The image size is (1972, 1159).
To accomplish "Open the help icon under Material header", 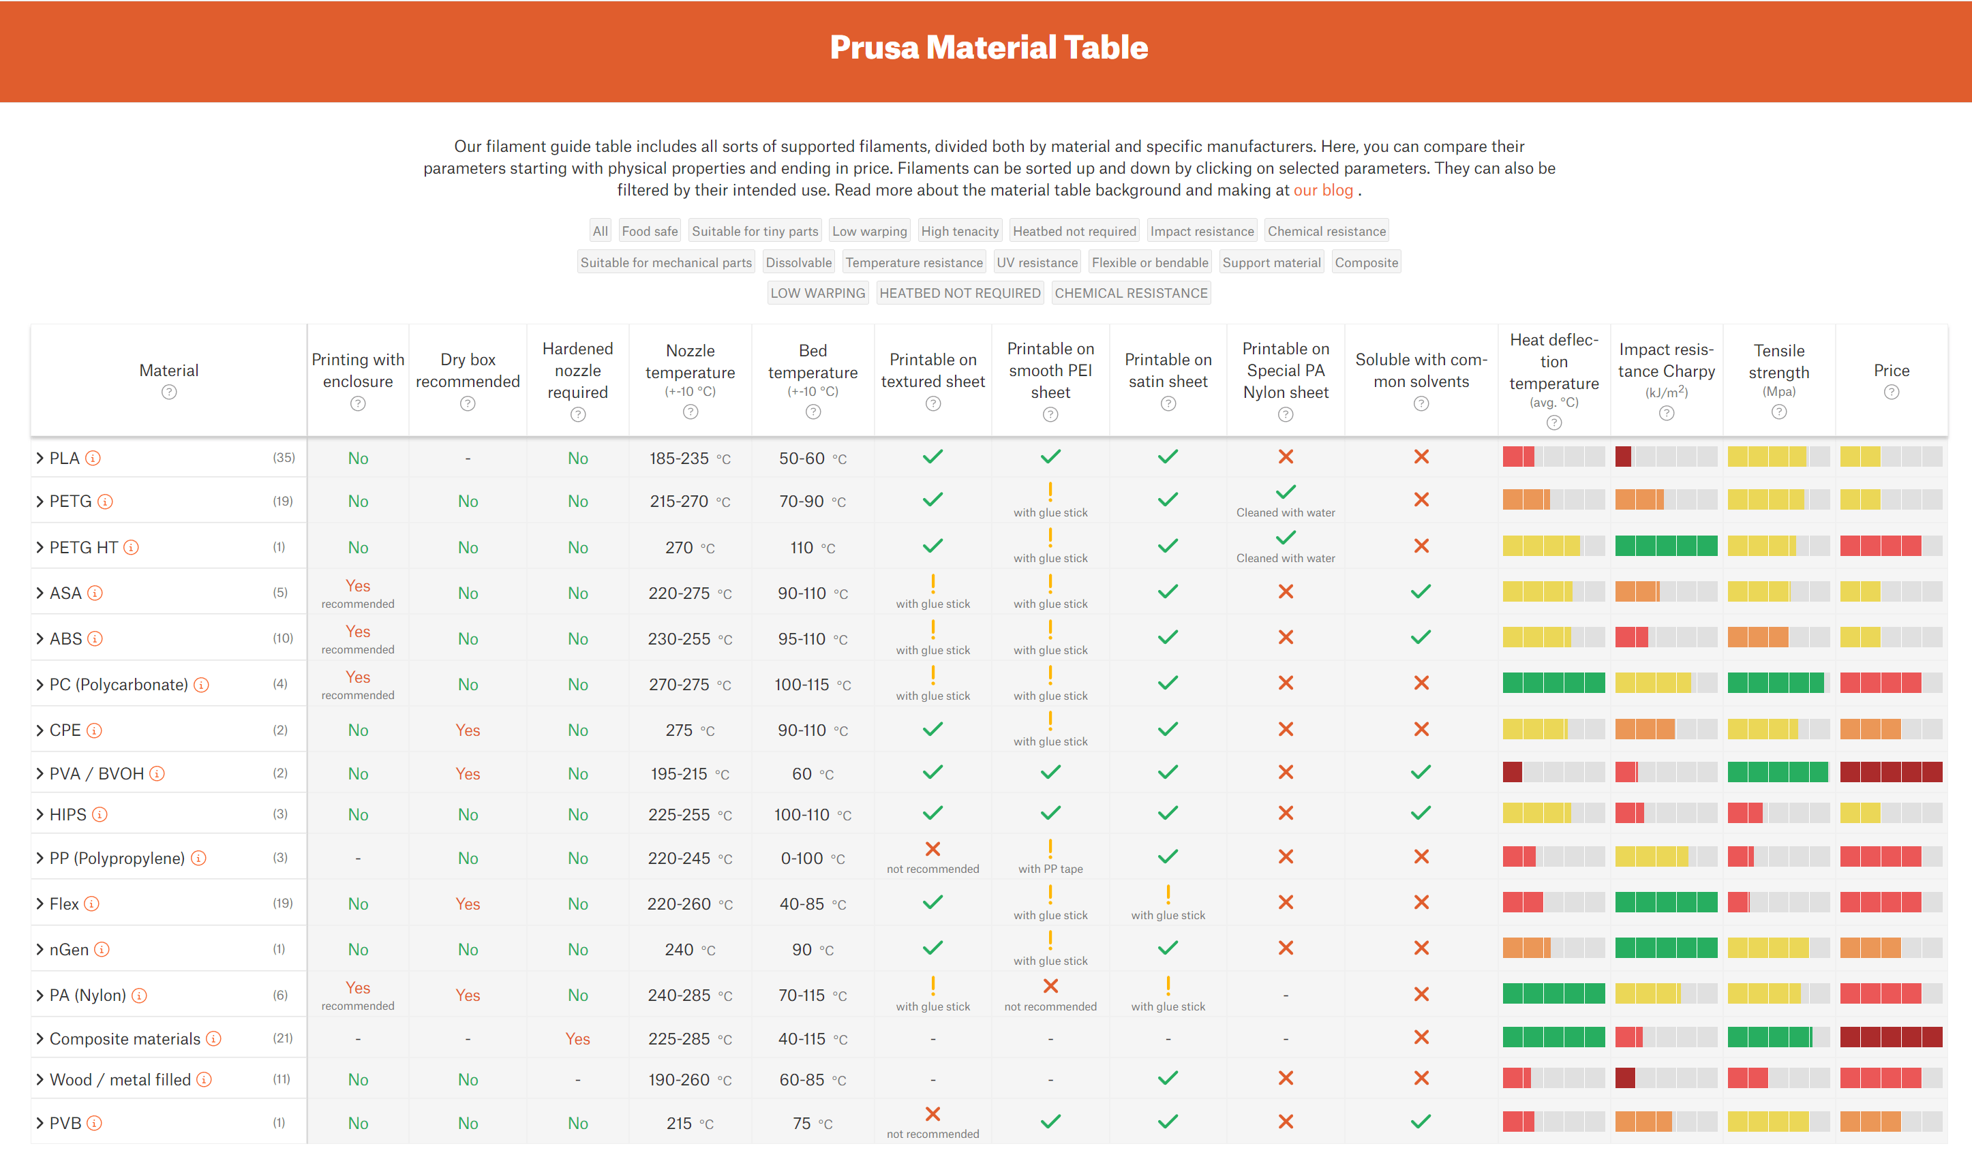I will (x=169, y=392).
